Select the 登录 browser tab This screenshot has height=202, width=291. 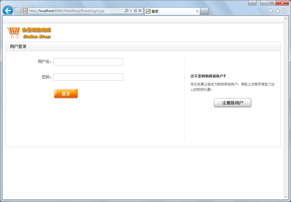coord(172,11)
